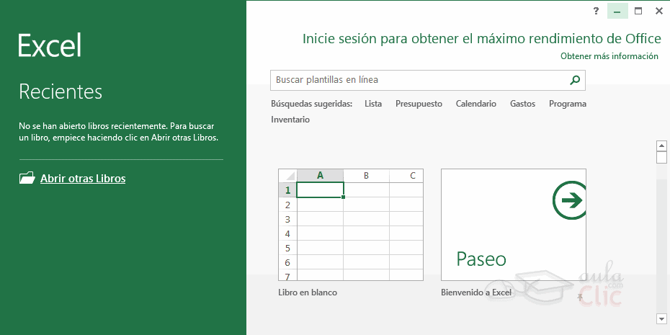Maximize the Excel window
The width and height of the screenshot is (670, 335).
[x=638, y=11]
